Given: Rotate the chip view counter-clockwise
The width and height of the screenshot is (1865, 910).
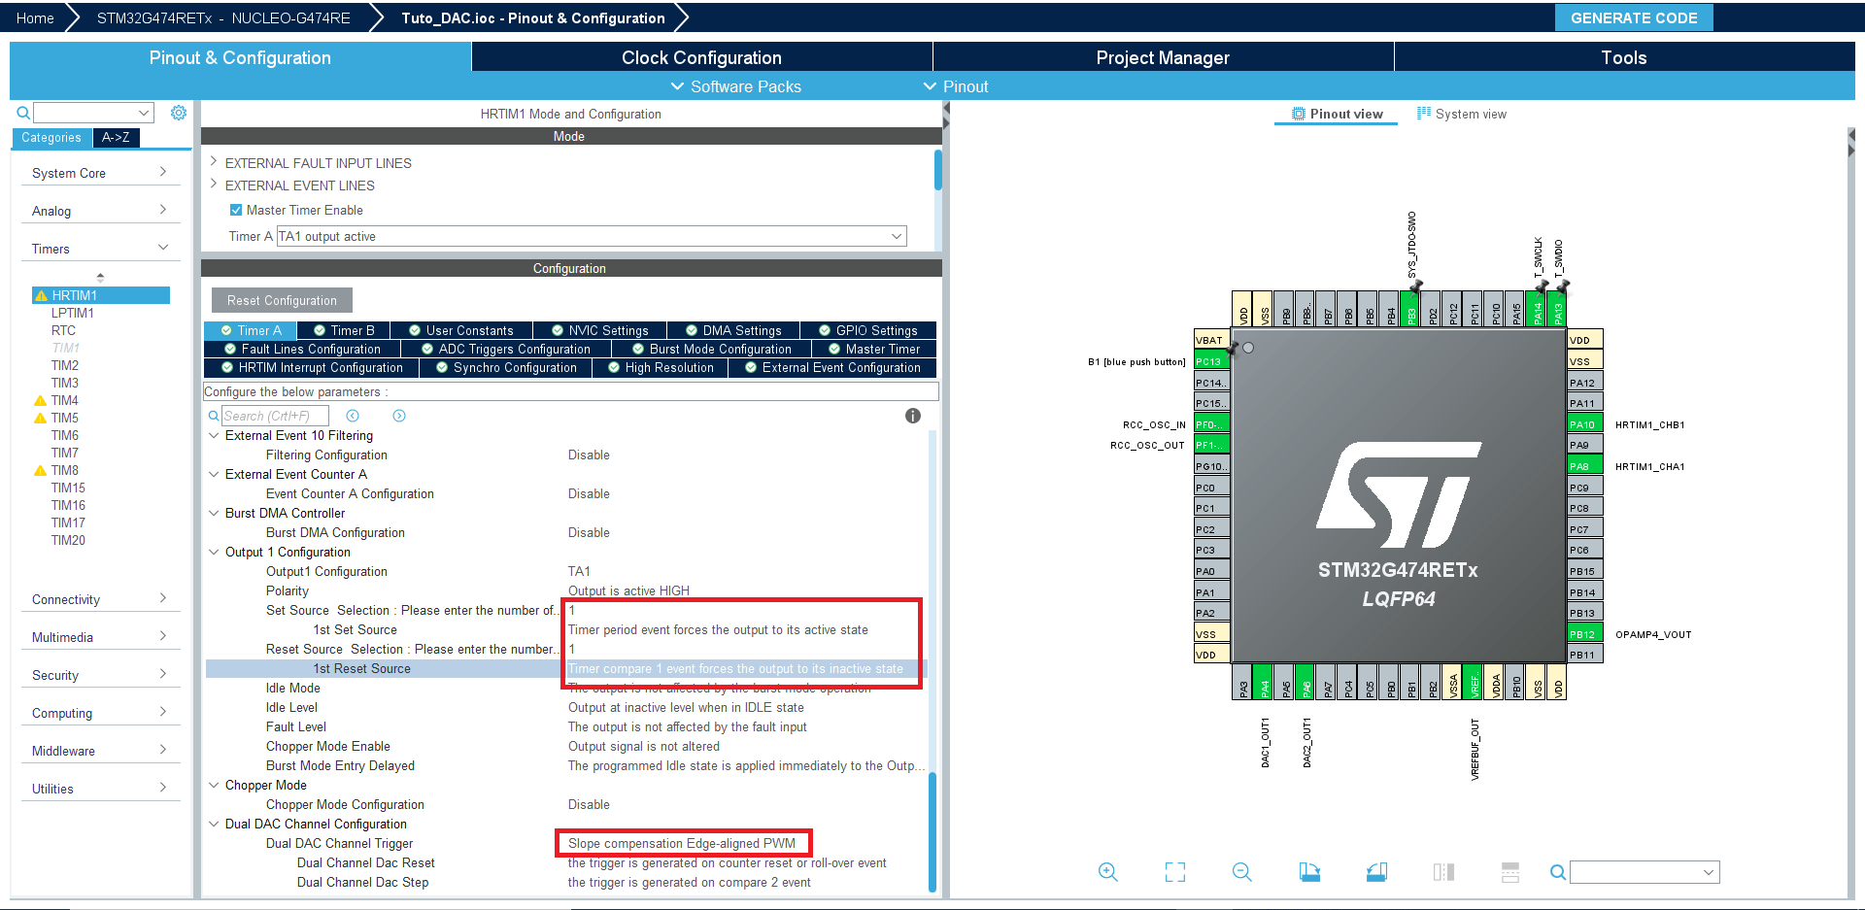Looking at the screenshot, I should coord(1376,872).
